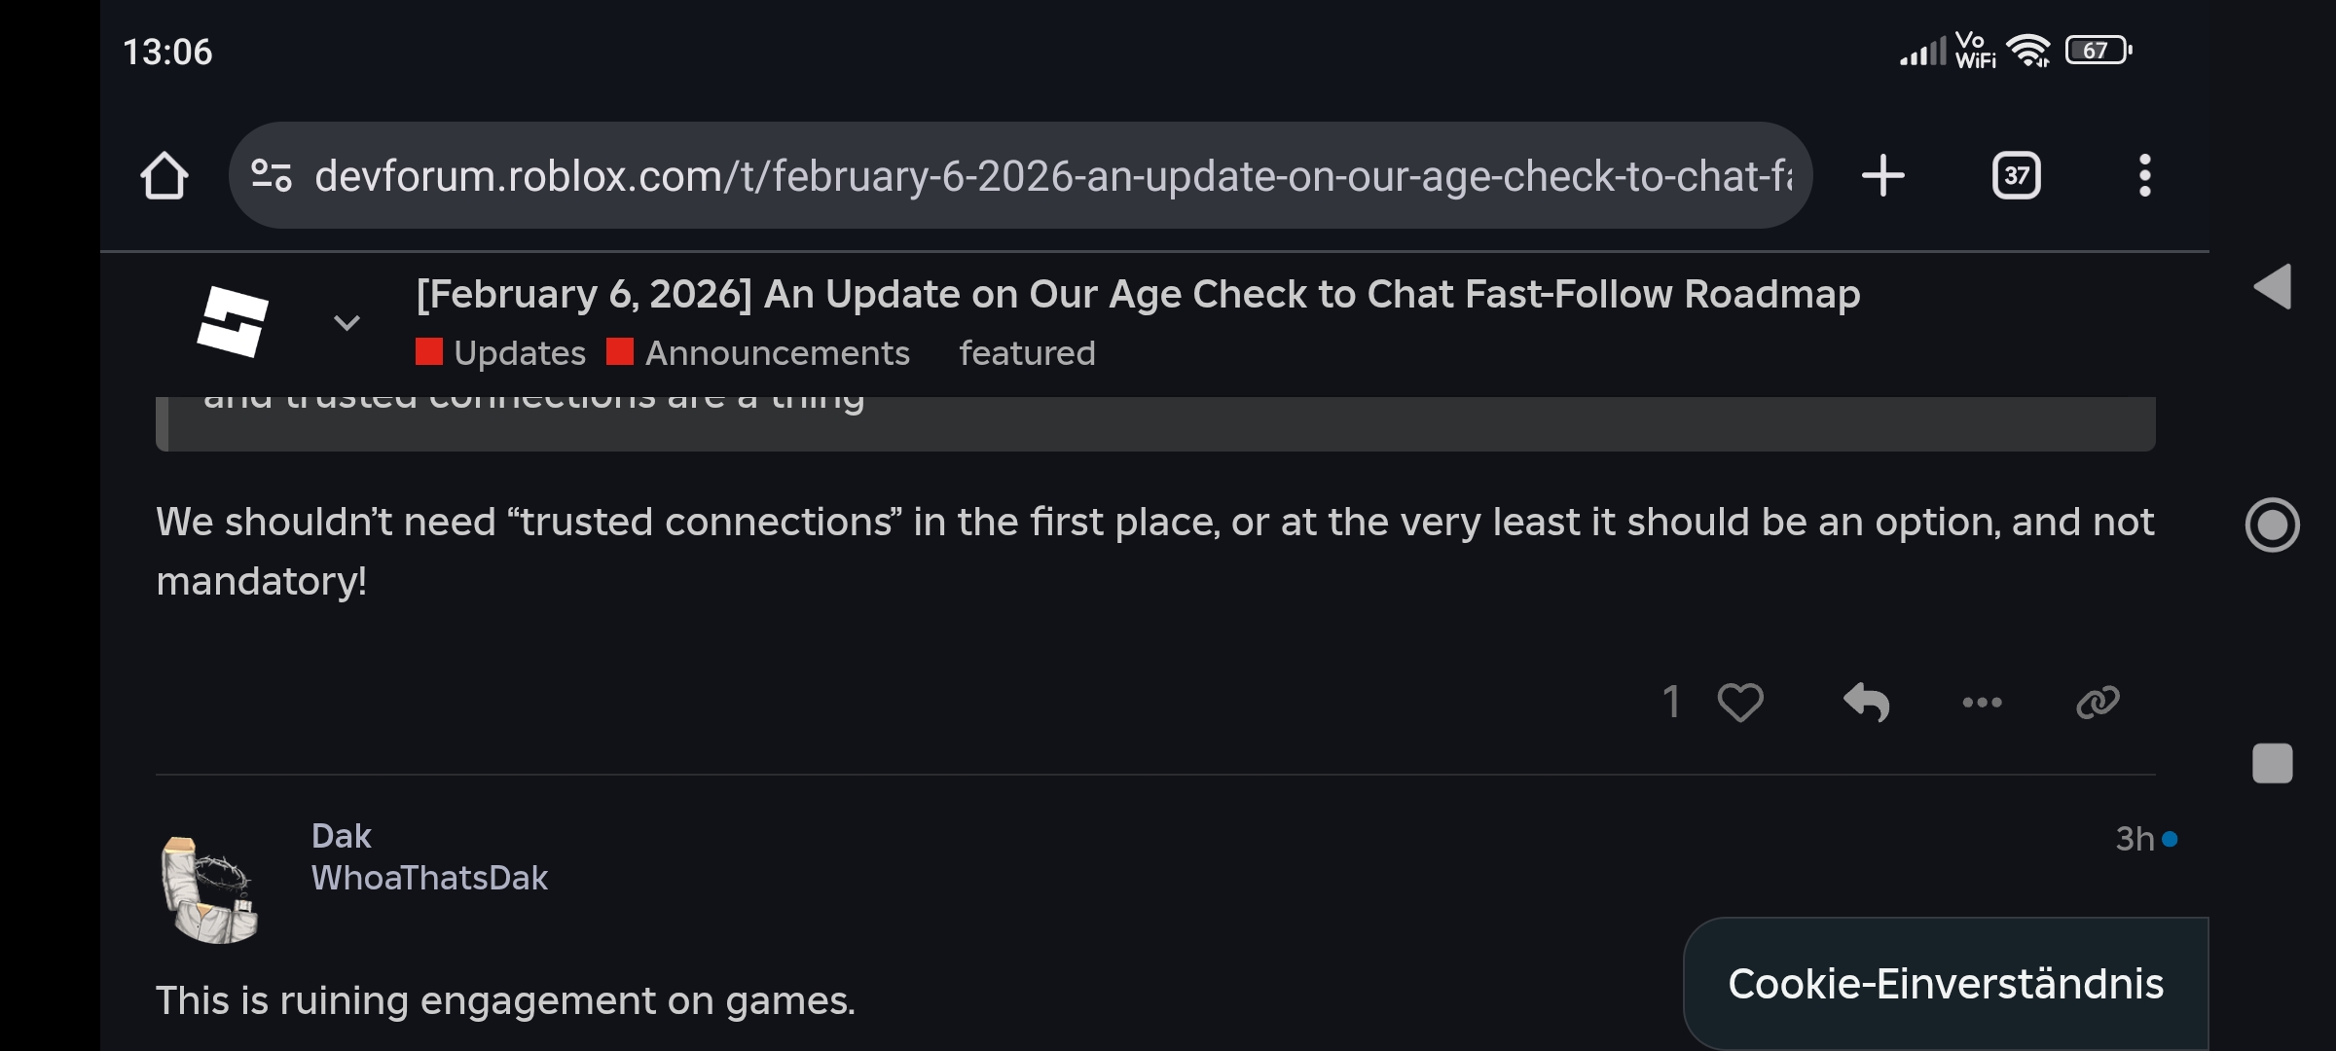Expand the chevron next to Roblox logo
The image size is (2336, 1051).
click(347, 322)
